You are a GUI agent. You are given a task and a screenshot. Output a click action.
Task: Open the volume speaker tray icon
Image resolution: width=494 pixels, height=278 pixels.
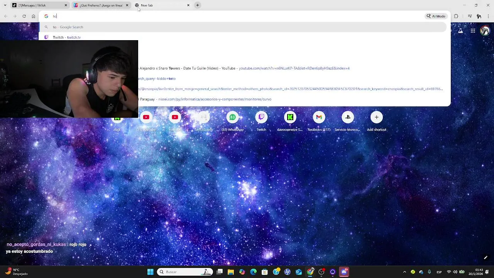455,272
